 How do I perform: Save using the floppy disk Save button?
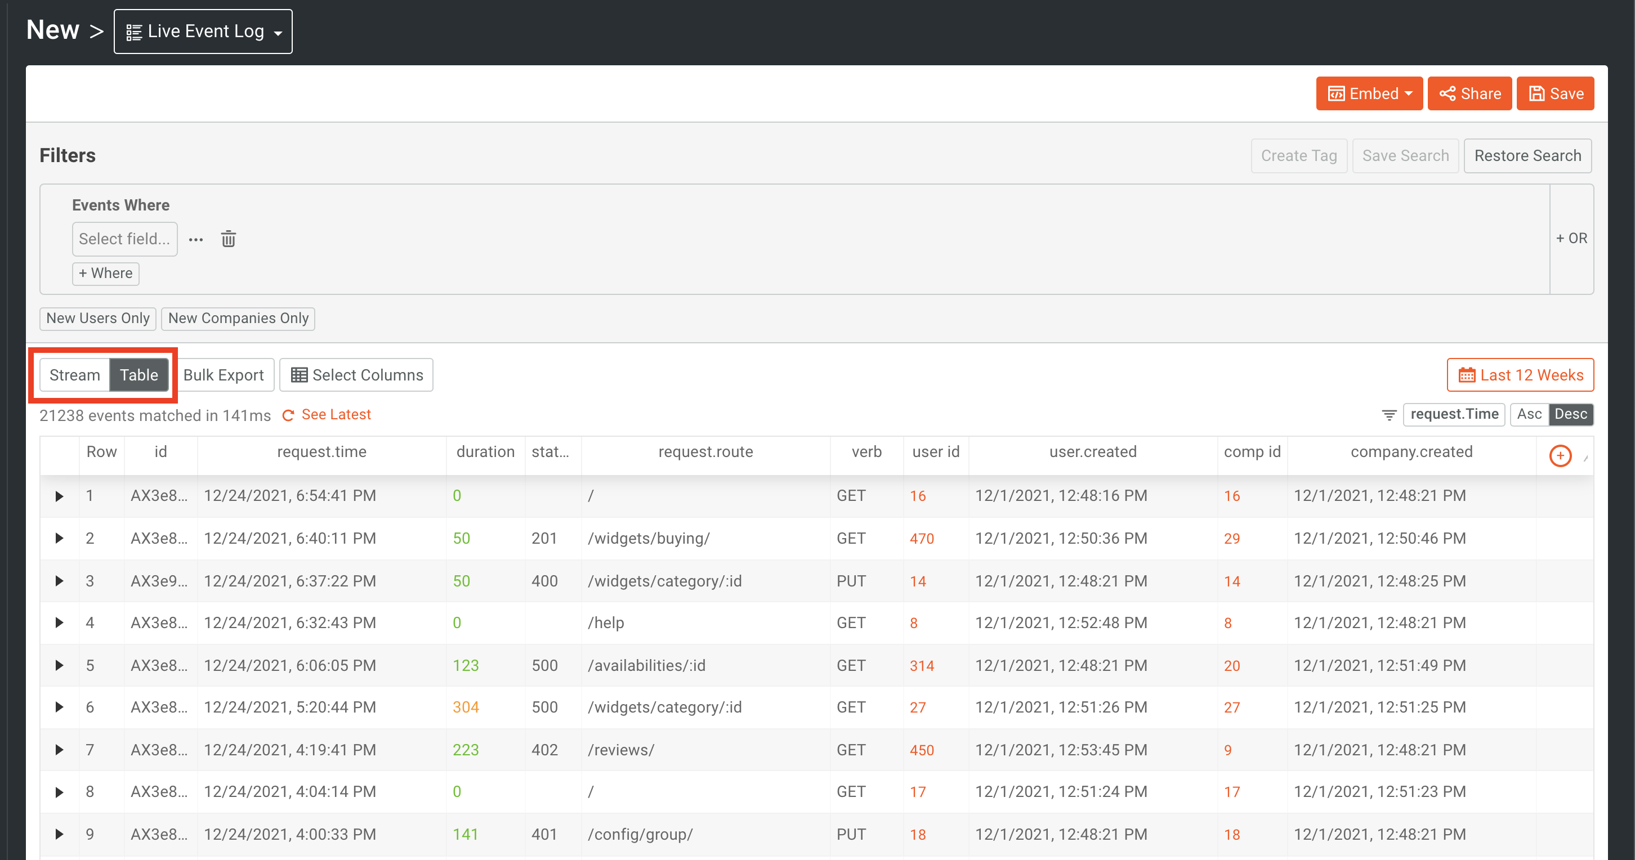[x=1555, y=93]
